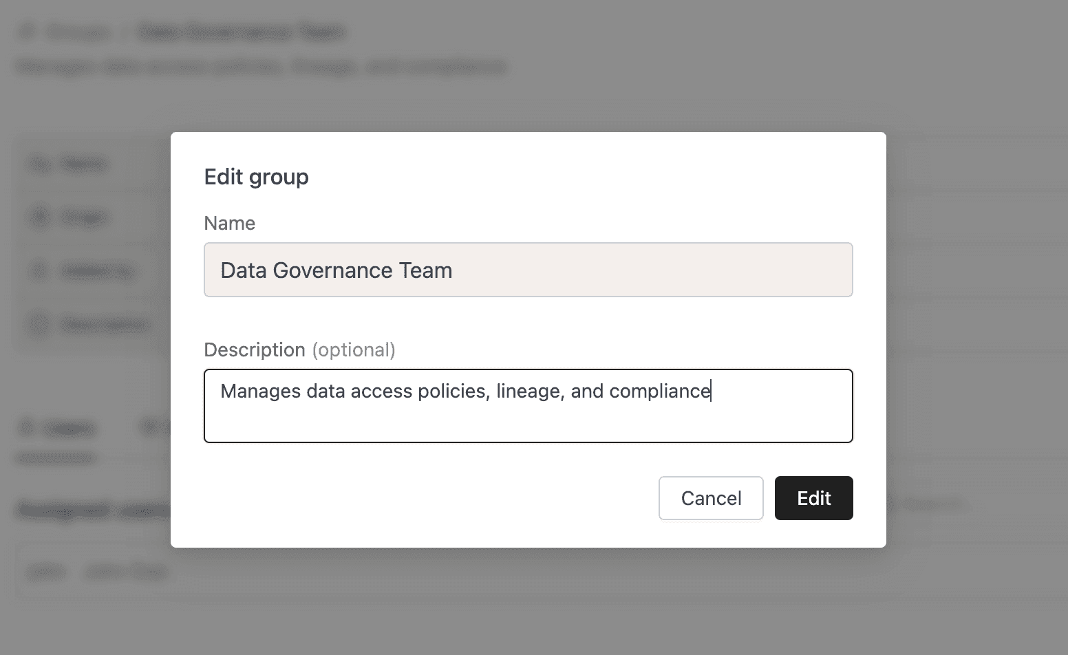Click the blurred Groups breadcrumb behind the dialog
This screenshot has width=1068, height=655.
(78, 32)
